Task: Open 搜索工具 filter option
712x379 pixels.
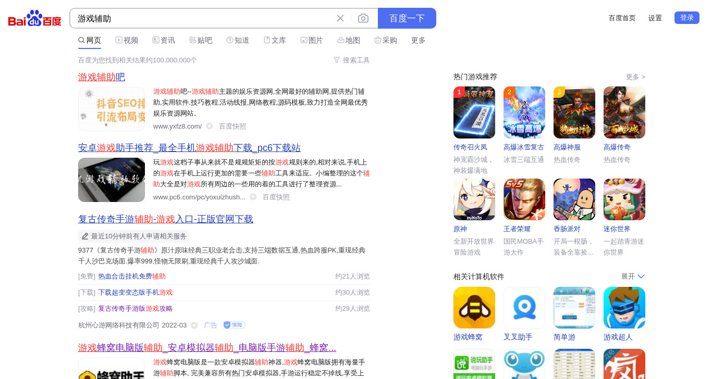Action: 352,60
